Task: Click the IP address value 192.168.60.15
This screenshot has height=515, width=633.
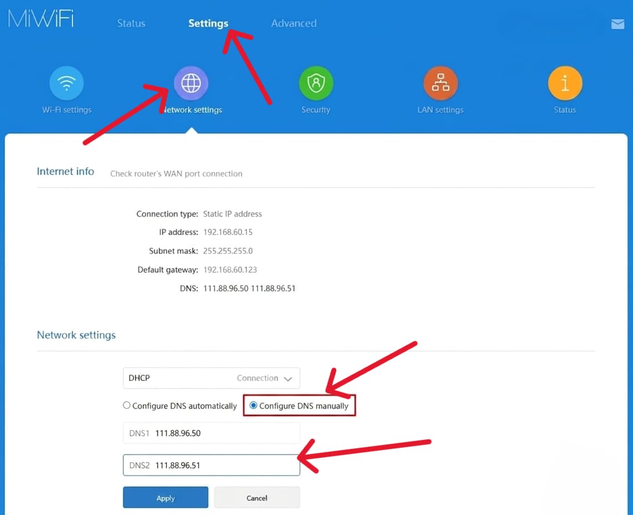Action: (227, 233)
